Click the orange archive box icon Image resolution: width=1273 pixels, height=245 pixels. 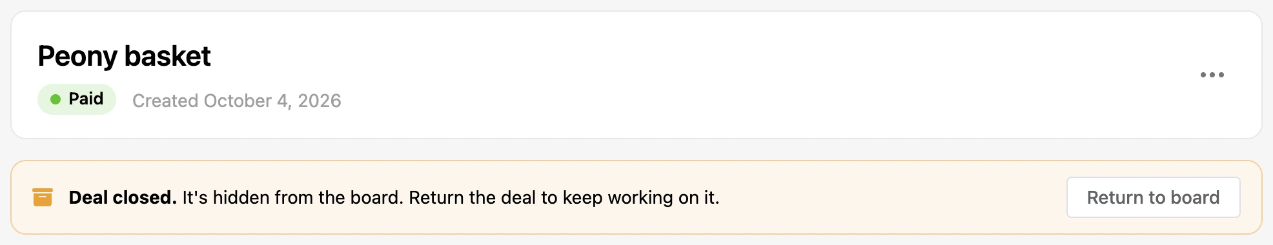click(x=43, y=197)
